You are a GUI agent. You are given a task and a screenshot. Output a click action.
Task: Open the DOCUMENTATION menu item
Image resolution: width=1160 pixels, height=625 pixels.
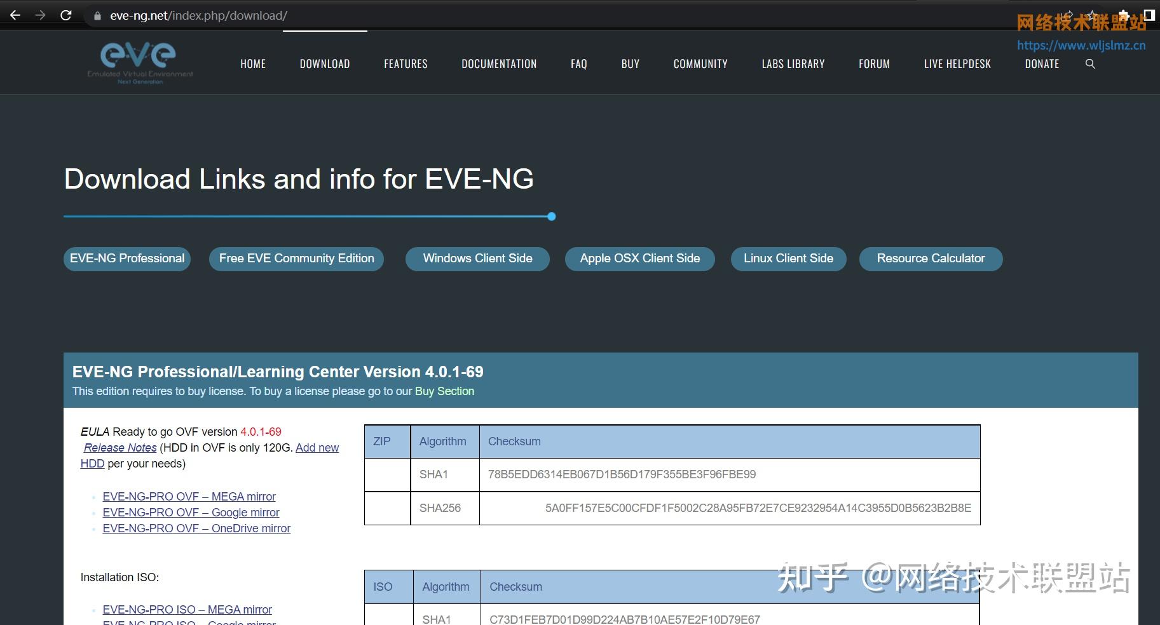tap(499, 64)
